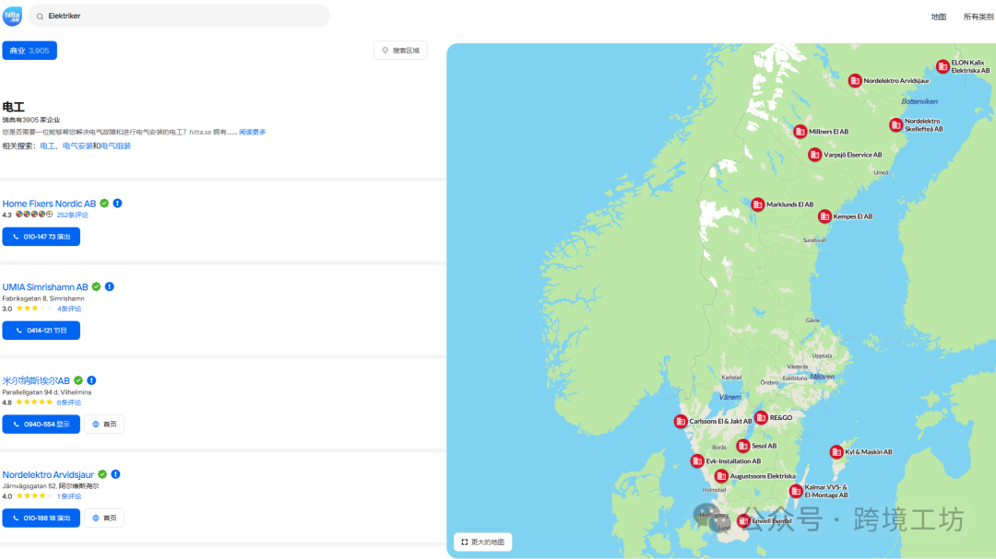Expand the map with 更大的地图 button

coord(483,542)
